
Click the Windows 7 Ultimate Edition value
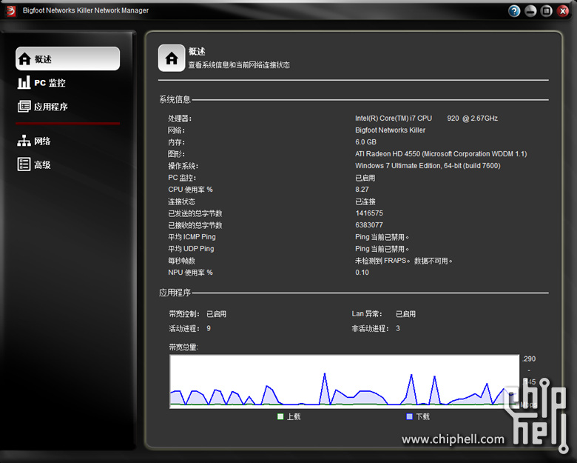[x=428, y=166]
